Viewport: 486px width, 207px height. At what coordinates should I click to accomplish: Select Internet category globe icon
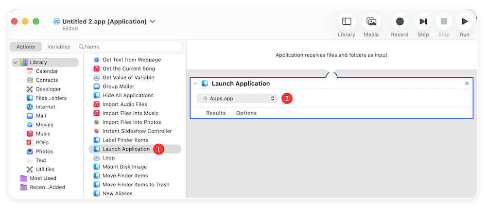click(30, 107)
